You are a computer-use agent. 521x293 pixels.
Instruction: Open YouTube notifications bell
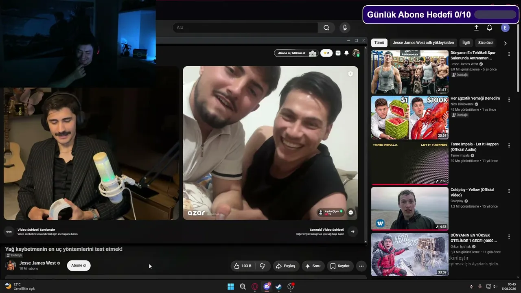(489, 28)
